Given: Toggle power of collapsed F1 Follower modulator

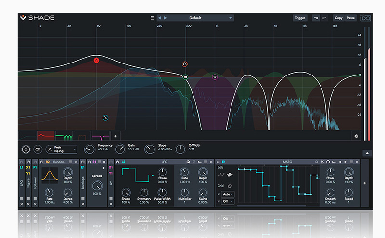Looking at the screenshot, I should 35,162.
